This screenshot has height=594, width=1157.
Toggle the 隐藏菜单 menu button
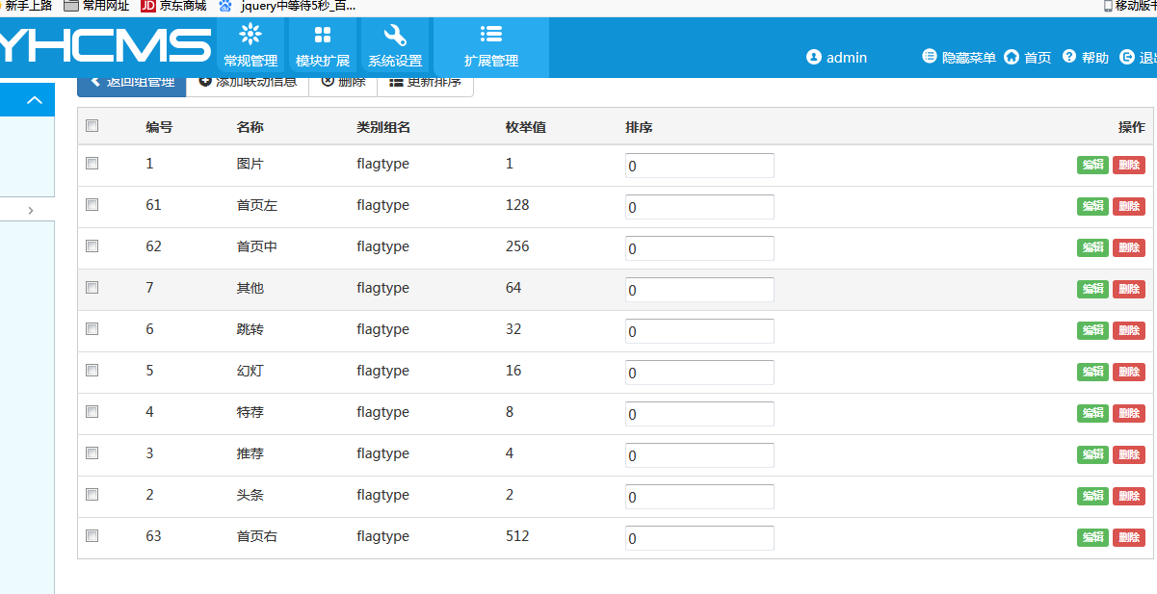pyautogui.click(x=959, y=58)
